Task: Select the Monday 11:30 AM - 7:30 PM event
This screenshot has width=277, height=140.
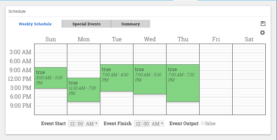Action: pyautogui.click(x=84, y=90)
